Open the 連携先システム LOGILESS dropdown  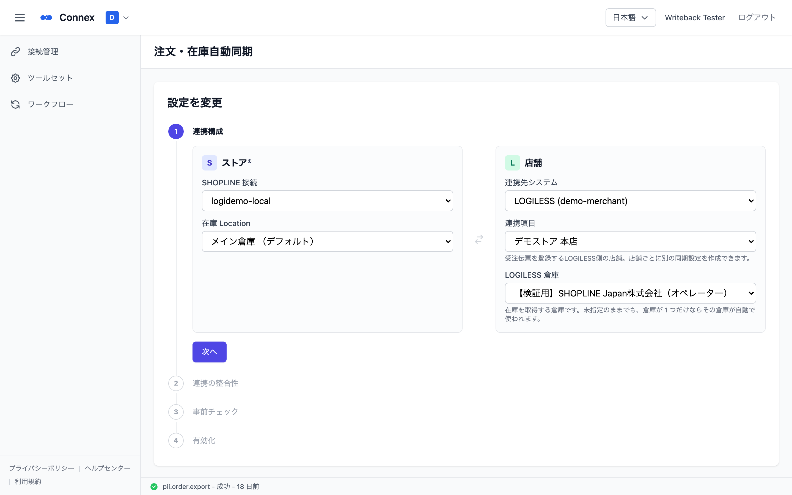point(630,201)
